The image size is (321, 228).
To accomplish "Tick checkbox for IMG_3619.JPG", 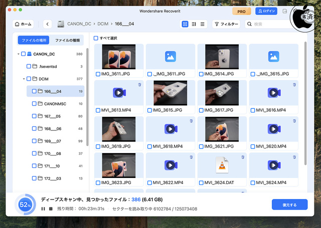I will tap(98, 146).
